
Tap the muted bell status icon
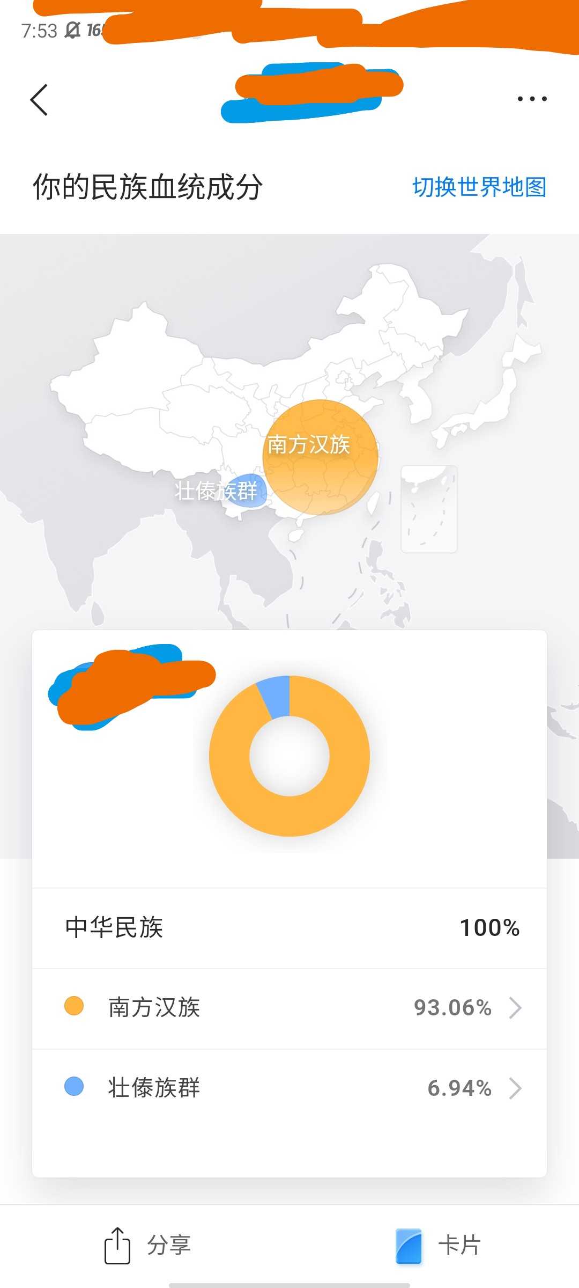[72, 31]
